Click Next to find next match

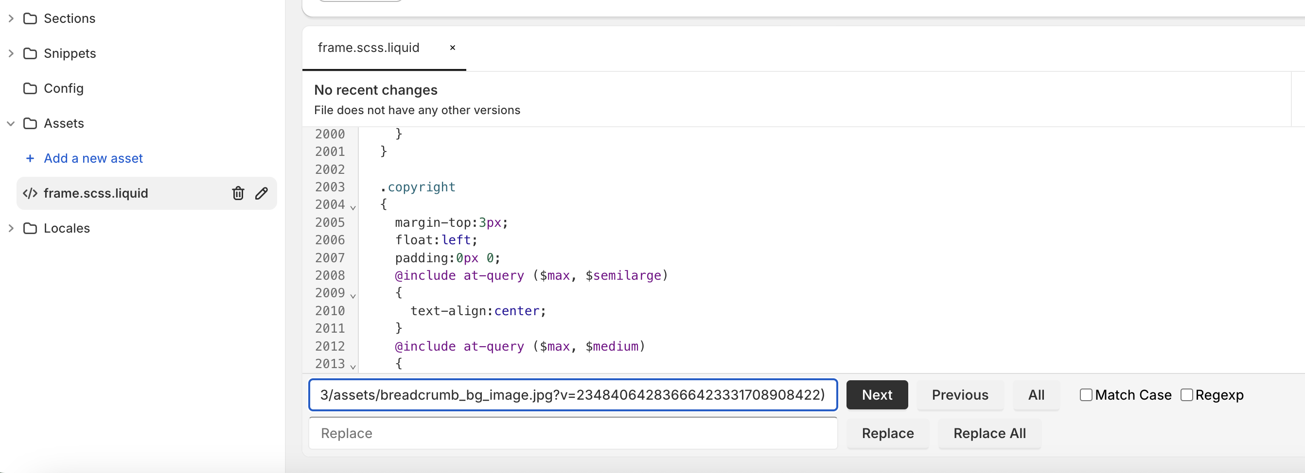[x=877, y=395]
